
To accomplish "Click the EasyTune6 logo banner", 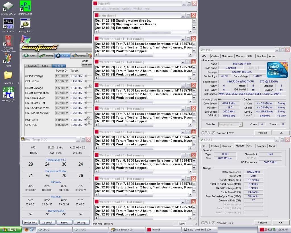I will point(40,48).
